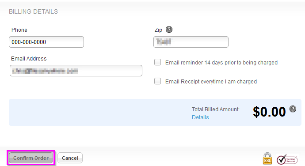
Task: Cancel the billing form
Action: [70, 158]
